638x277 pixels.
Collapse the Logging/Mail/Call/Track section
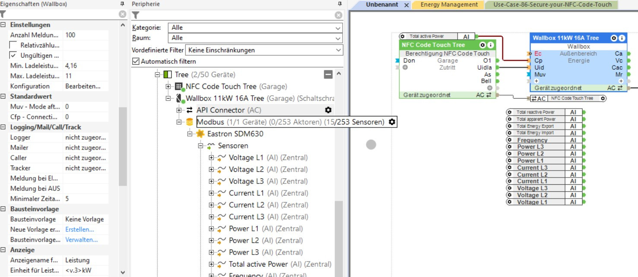point(3,127)
